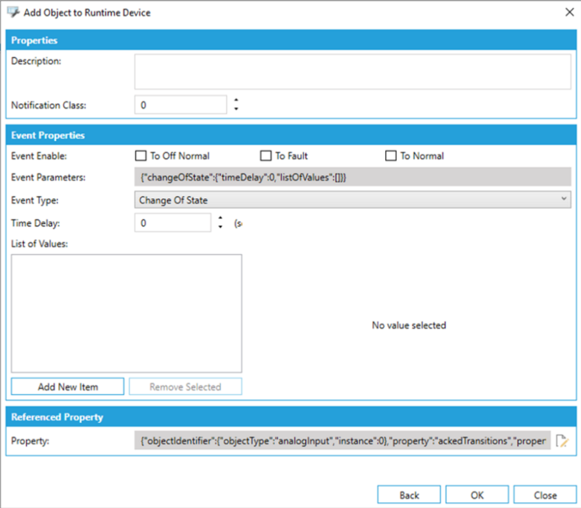Click the Notification Class number field
Image resolution: width=581 pixels, height=508 pixels.
pyautogui.click(x=180, y=104)
